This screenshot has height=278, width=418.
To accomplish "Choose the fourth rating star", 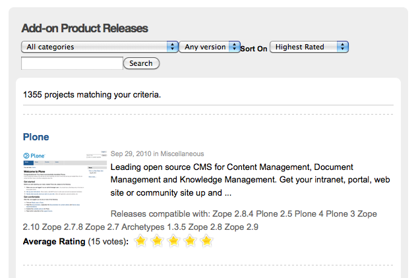I will tap(190, 241).
